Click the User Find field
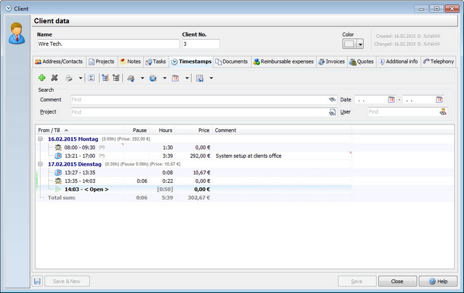Screen dimensions: 464x293 pyautogui.click(x=408, y=112)
